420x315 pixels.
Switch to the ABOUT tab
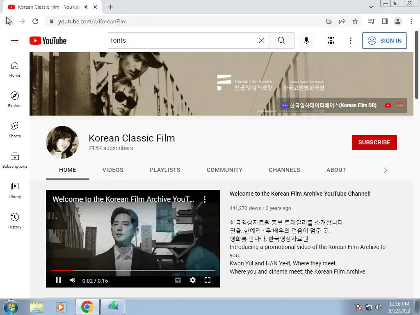[x=336, y=170]
